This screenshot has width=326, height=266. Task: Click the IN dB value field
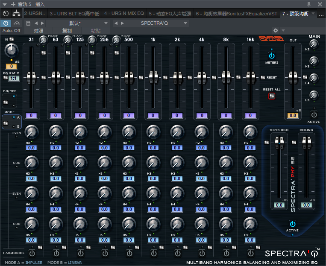(12, 66)
